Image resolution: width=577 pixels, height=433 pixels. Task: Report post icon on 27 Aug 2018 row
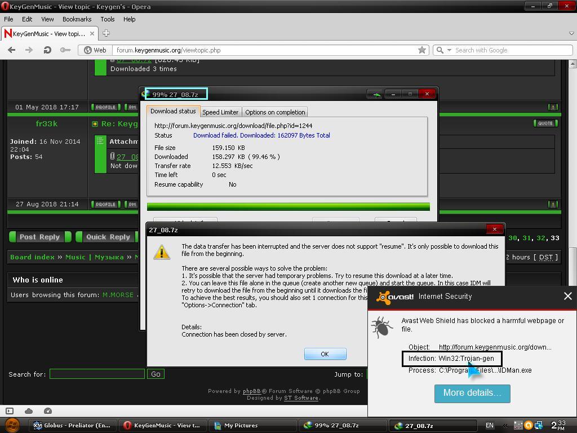point(553,204)
